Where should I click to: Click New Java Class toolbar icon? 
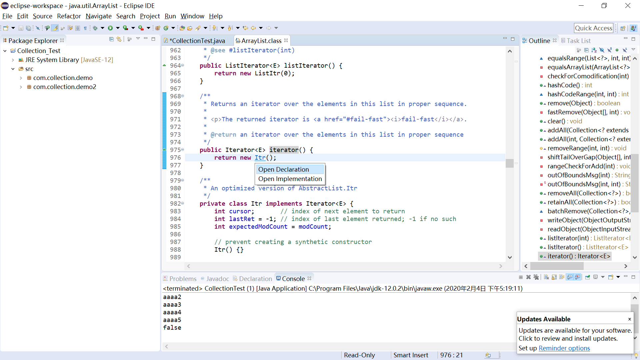pyautogui.click(x=166, y=28)
